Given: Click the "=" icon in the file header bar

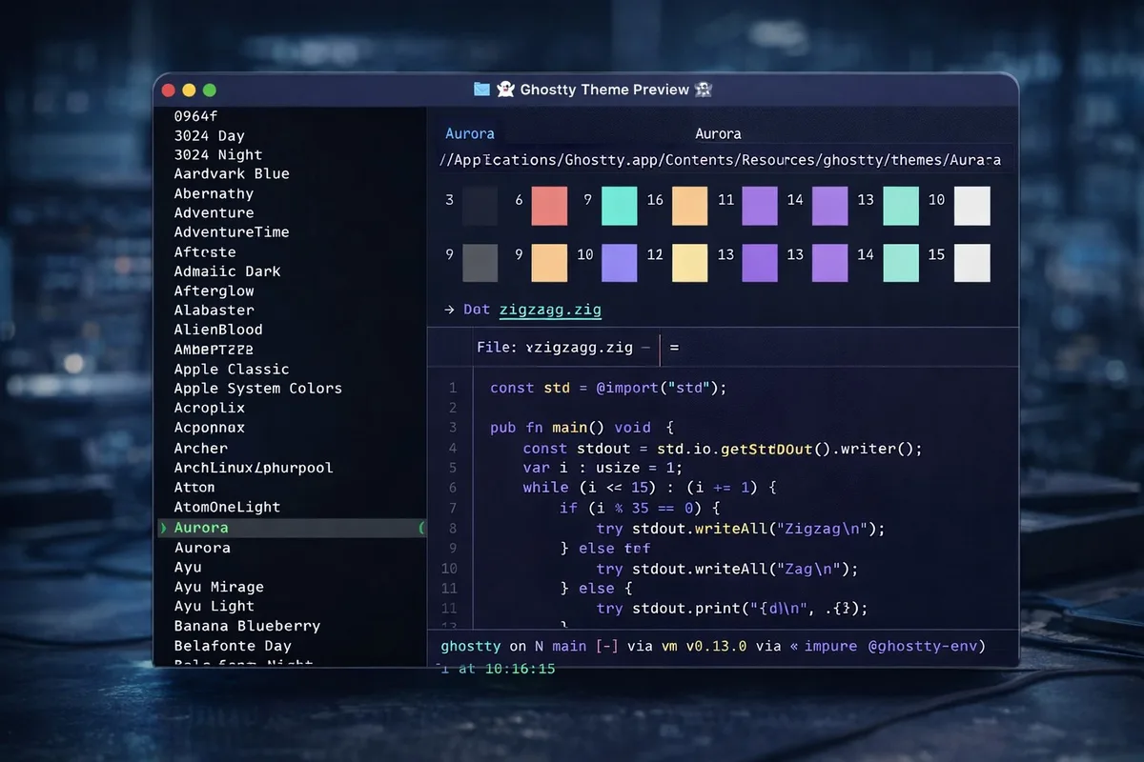Looking at the screenshot, I should click(673, 349).
